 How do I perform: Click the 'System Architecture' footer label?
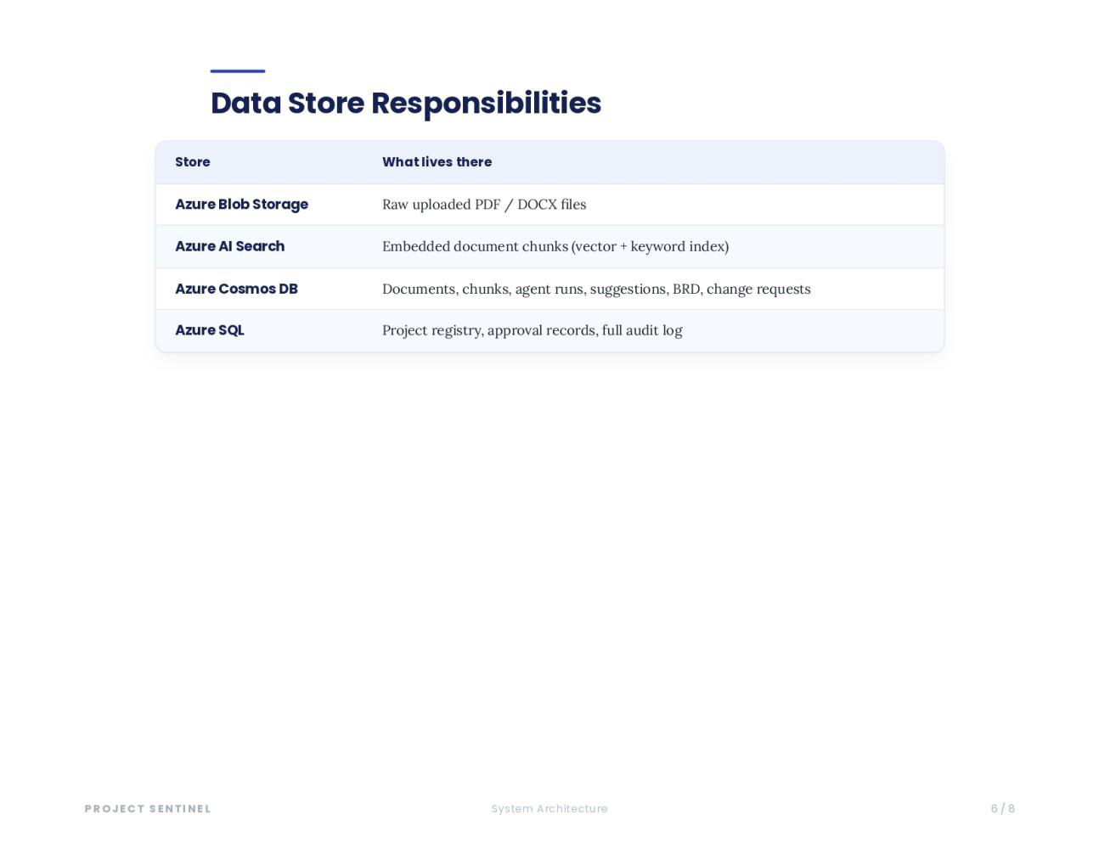(549, 809)
